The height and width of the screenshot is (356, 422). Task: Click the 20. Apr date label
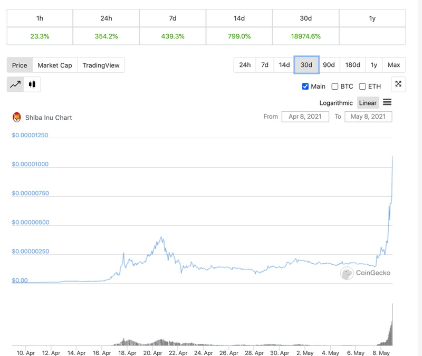pyautogui.click(x=152, y=353)
